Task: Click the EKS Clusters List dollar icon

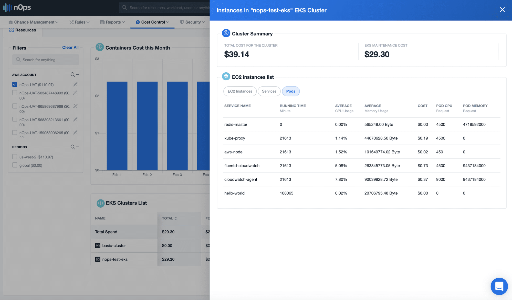Action: click(100, 203)
